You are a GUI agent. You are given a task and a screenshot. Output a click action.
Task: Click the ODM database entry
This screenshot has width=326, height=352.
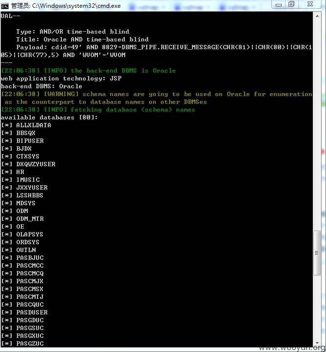[15, 211]
